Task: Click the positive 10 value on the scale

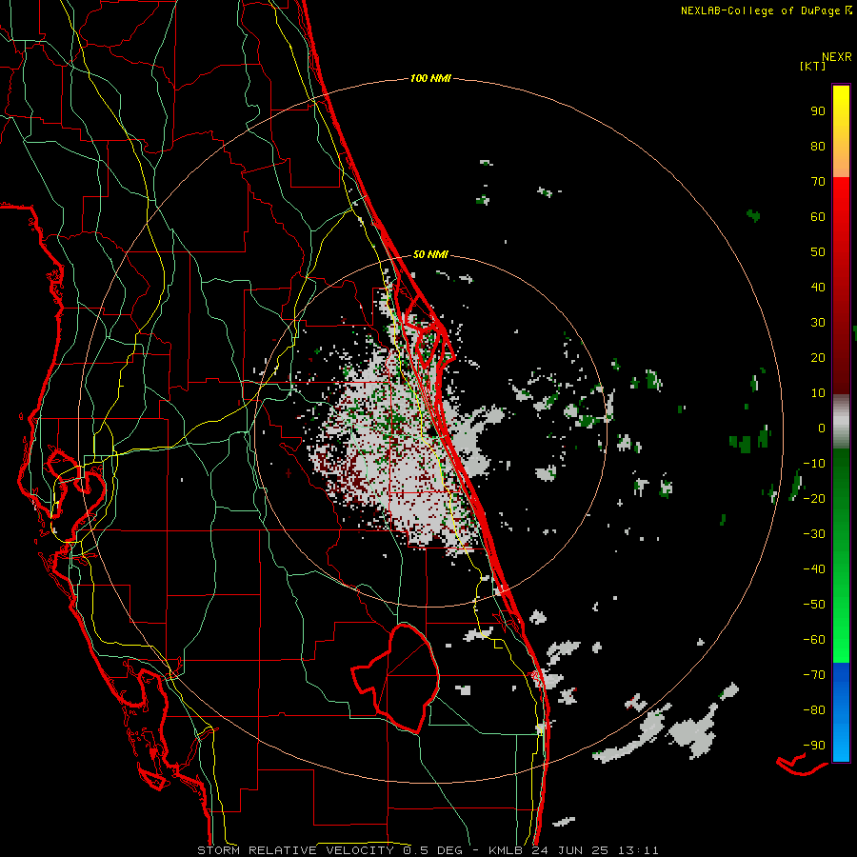Action: point(818,393)
